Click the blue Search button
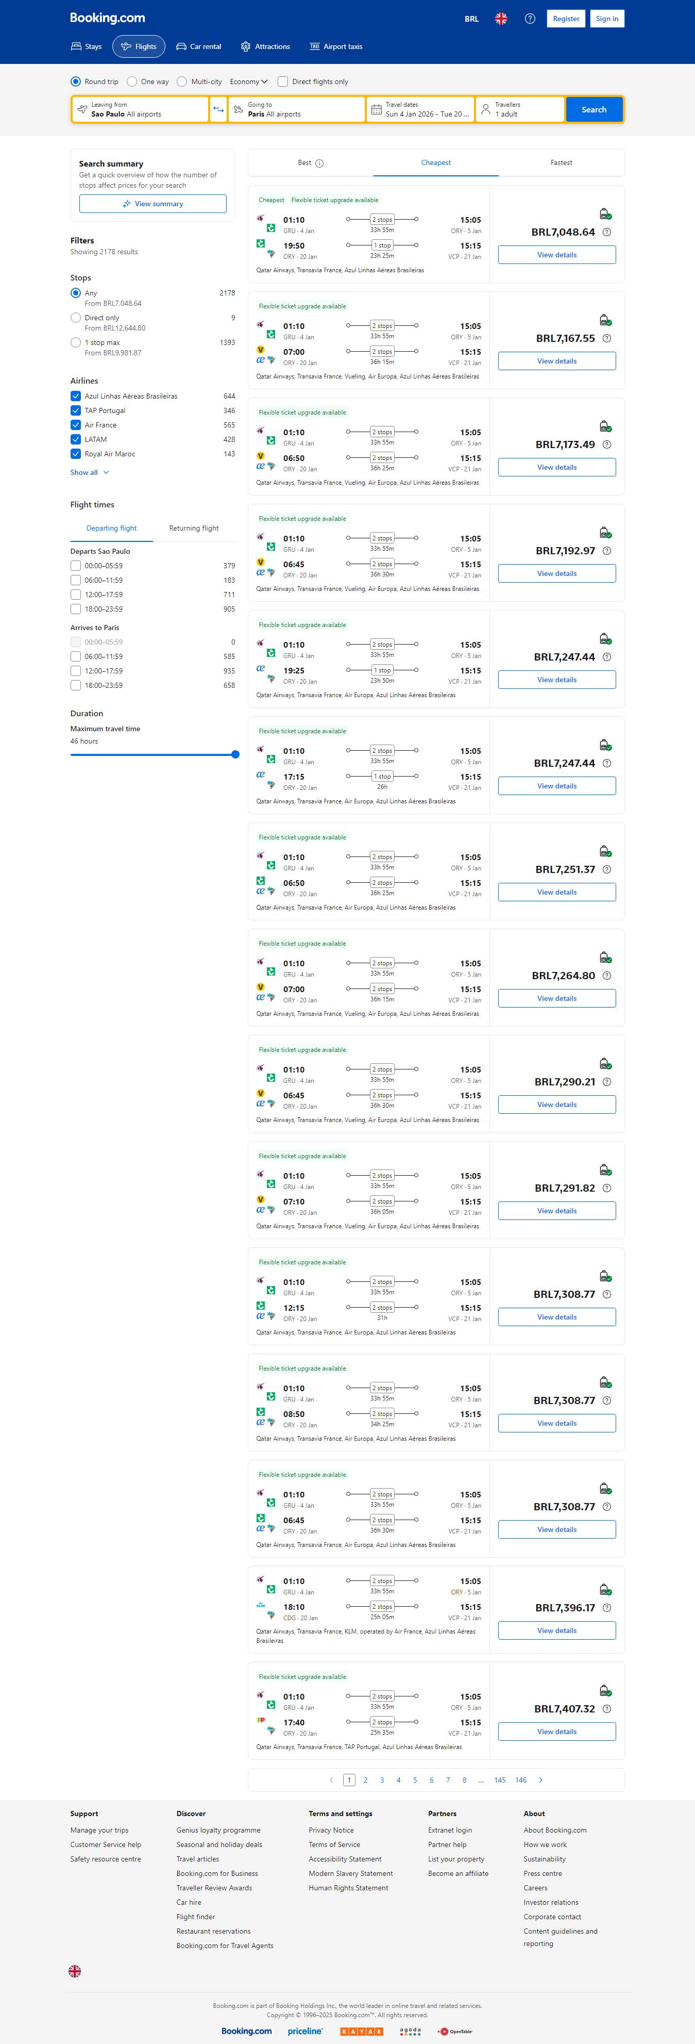The height and width of the screenshot is (2044, 695). pos(594,109)
